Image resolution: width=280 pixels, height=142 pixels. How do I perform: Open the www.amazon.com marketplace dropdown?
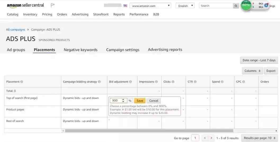point(150,6)
